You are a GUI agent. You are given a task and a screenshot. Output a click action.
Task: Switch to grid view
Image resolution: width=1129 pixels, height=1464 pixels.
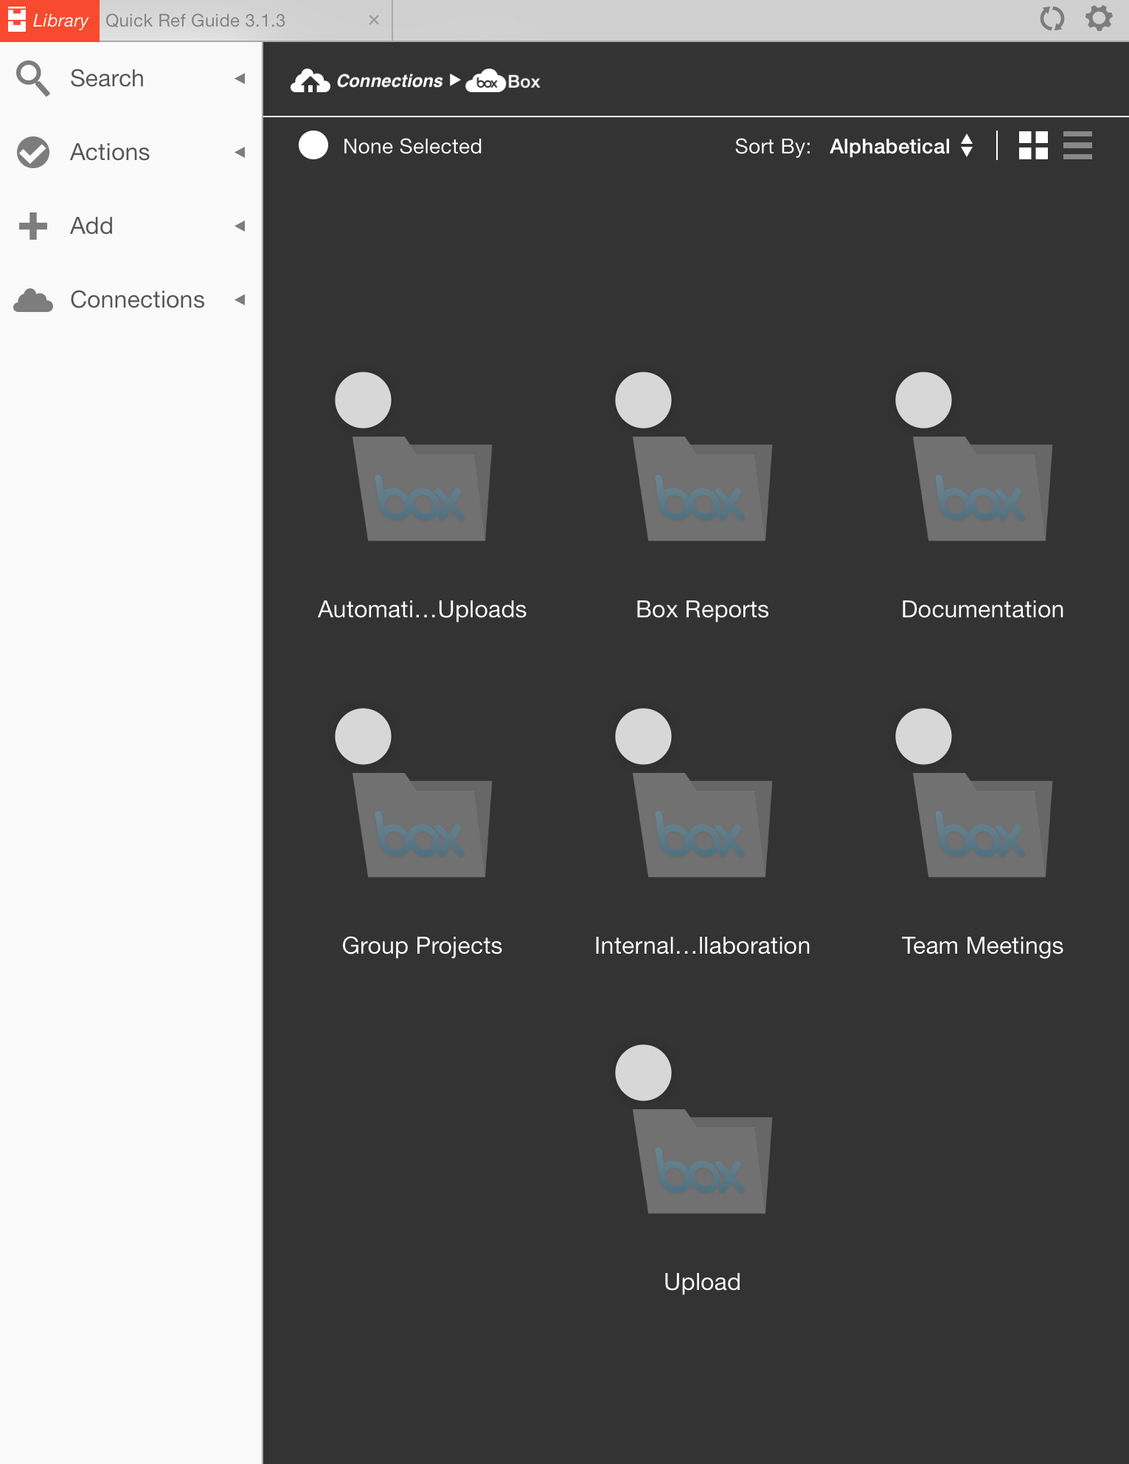coord(1033,145)
